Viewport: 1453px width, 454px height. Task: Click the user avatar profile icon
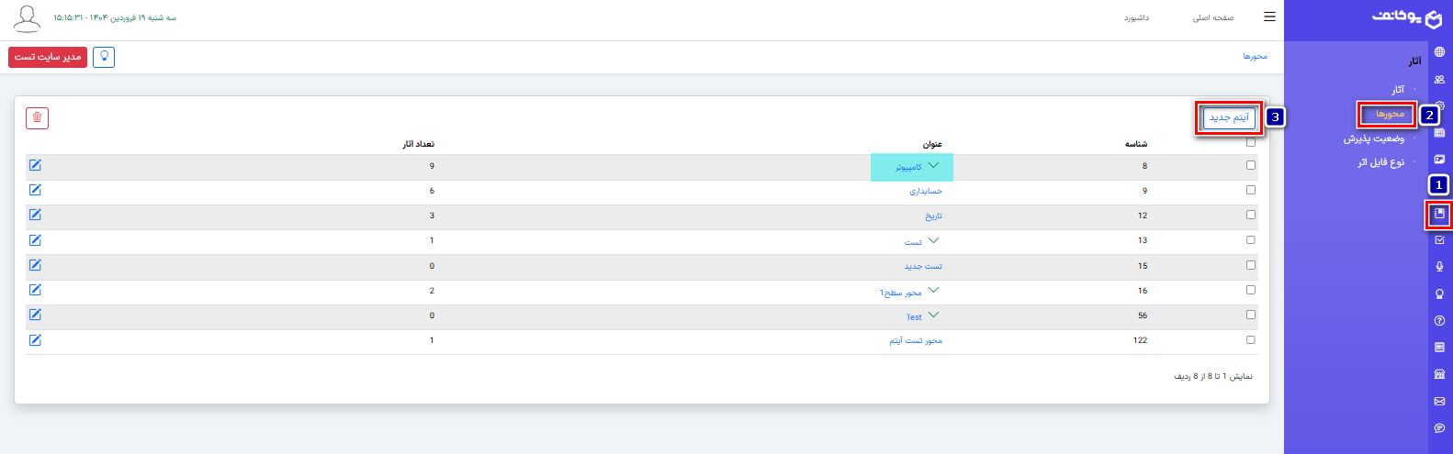pos(27,18)
